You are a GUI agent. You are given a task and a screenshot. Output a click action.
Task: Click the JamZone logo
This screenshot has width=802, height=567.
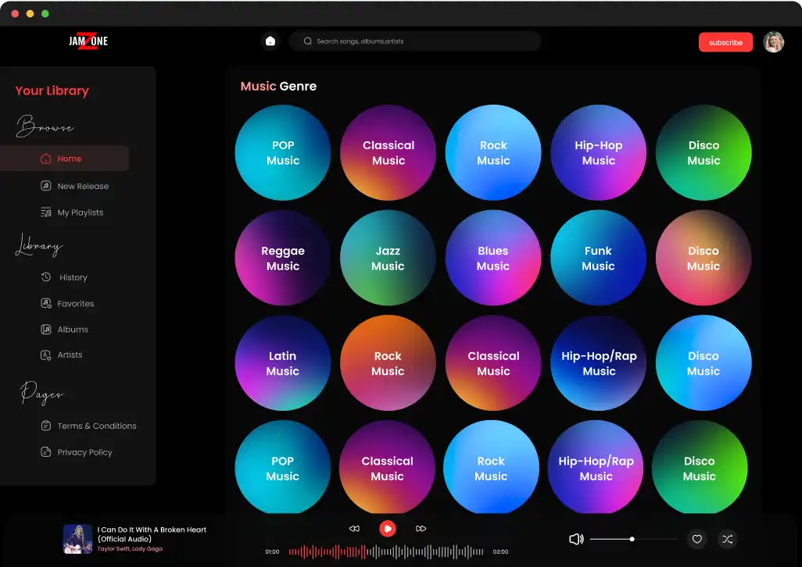(x=88, y=41)
